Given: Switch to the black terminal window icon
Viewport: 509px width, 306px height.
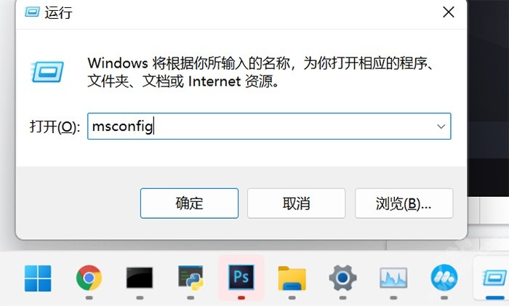Looking at the screenshot, I should tap(140, 278).
